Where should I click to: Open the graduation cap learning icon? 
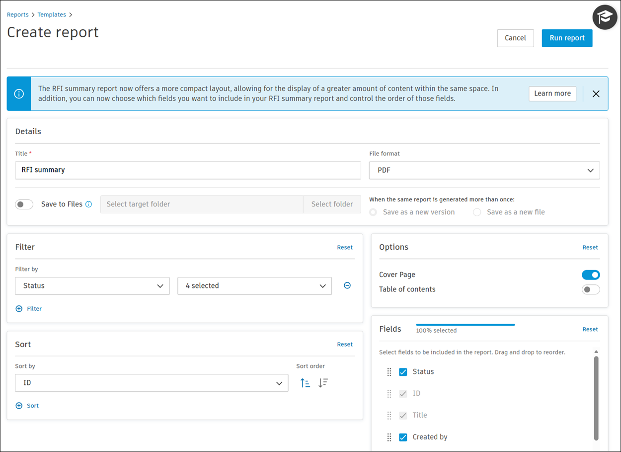click(605, 17)
